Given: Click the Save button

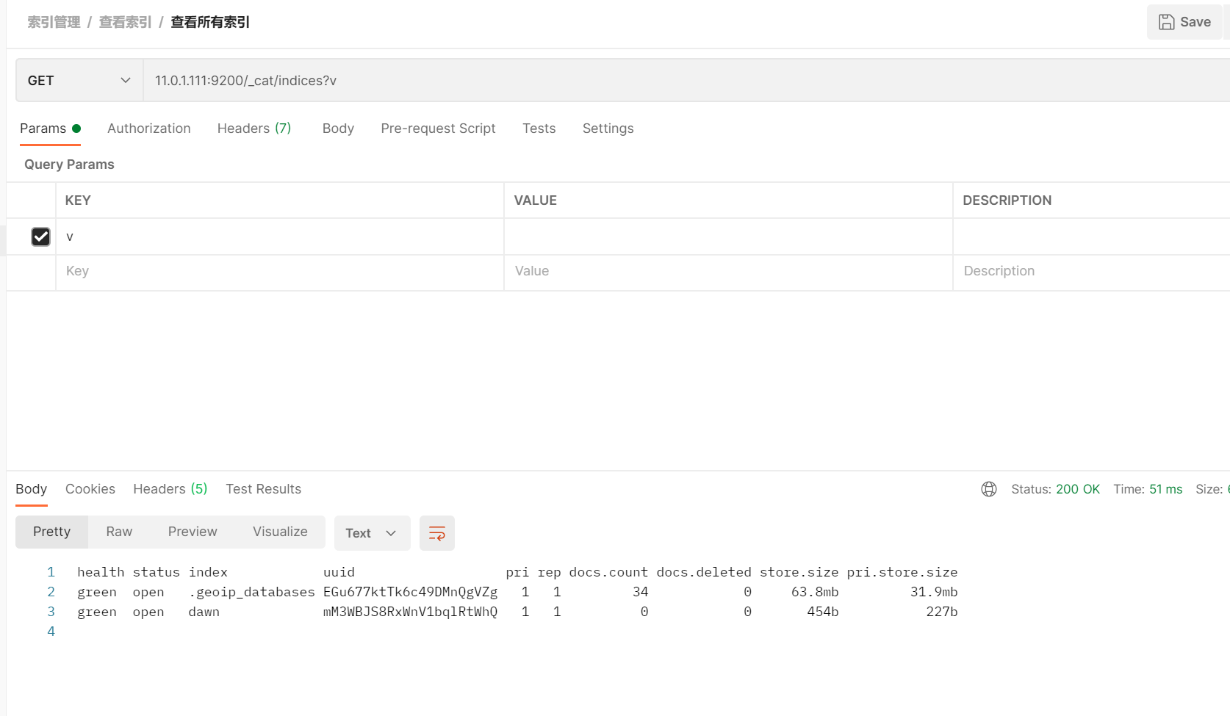Looking at the screenshot, I should 1184,22.
